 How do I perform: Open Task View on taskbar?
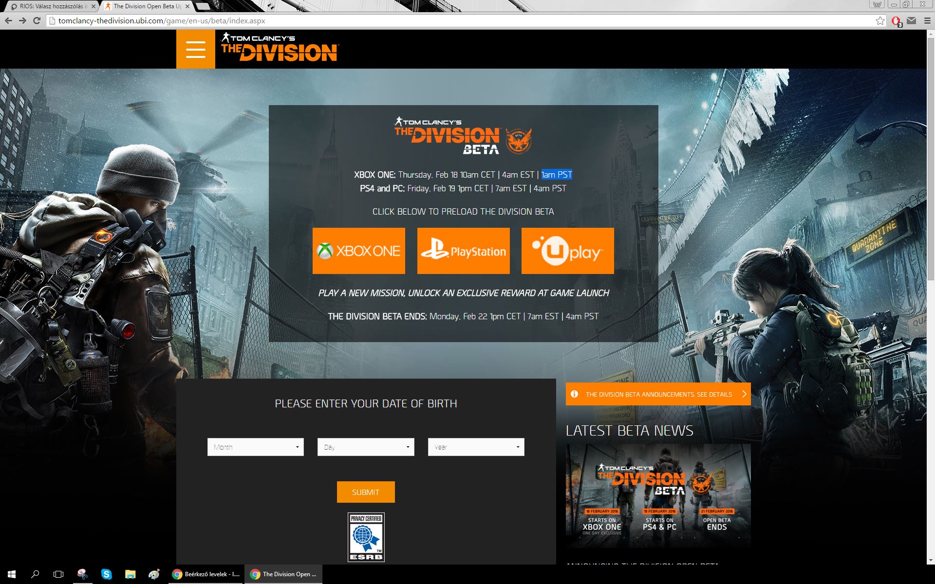coord(58,574)
